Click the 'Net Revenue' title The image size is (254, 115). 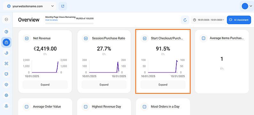42,38
